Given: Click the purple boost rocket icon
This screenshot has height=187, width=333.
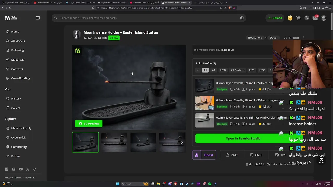Looking at the screenshot, I should point(197,155).
